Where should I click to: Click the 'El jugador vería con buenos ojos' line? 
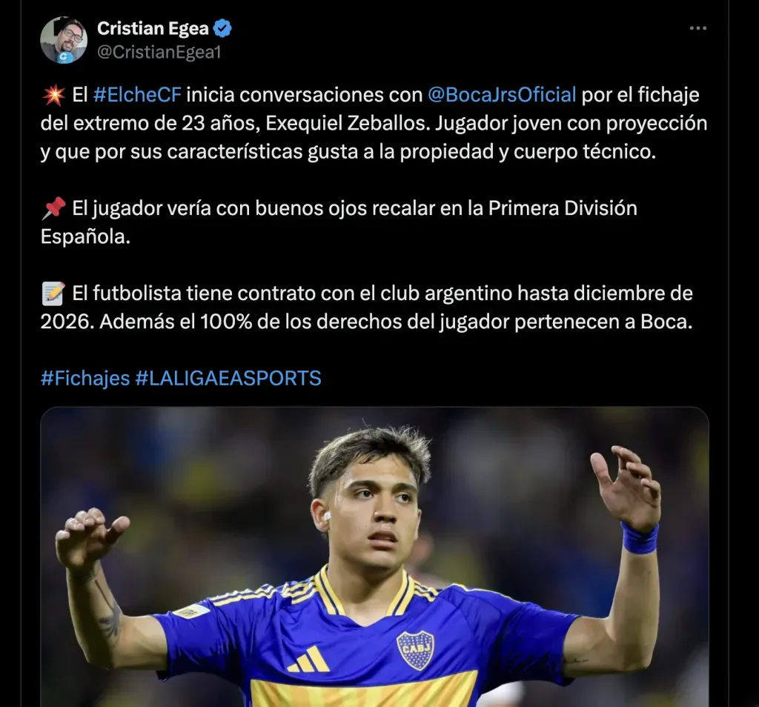339,222
